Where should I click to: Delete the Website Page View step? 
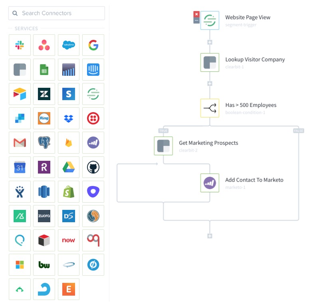pos(196,14)
